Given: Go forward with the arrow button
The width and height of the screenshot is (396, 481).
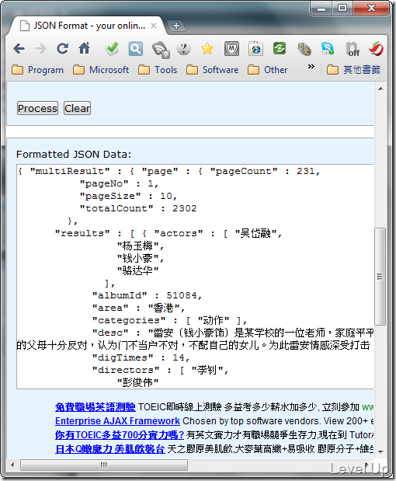Looking at the screenshot, I should 40,48.
